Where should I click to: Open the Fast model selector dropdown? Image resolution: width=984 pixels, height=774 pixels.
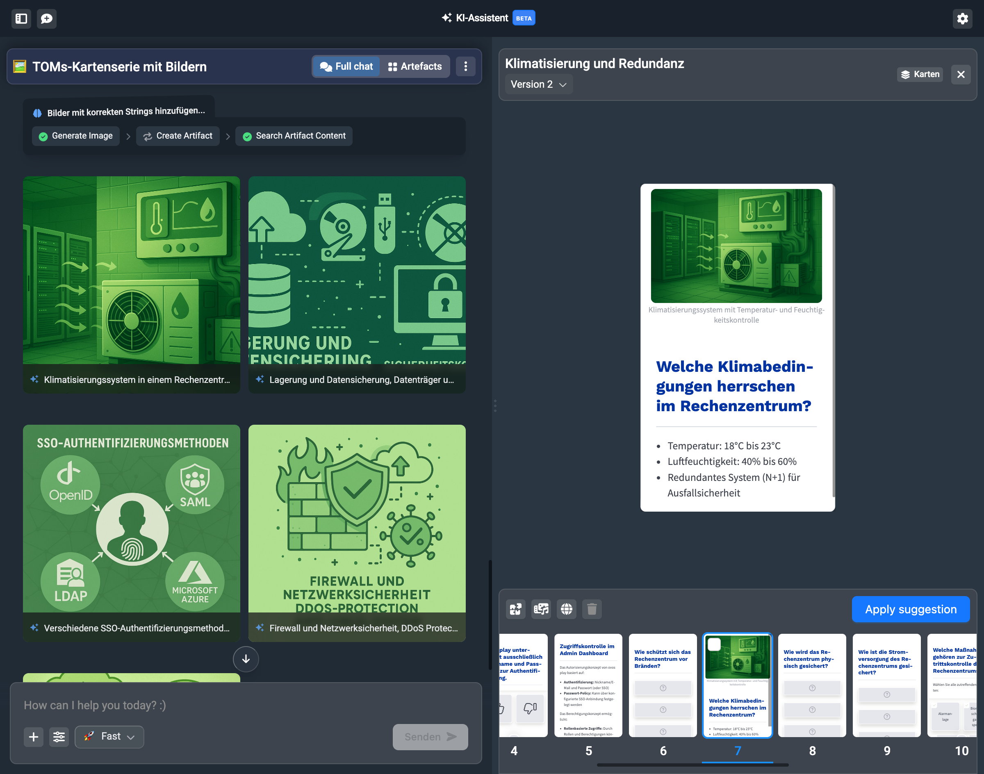point(109,737)
